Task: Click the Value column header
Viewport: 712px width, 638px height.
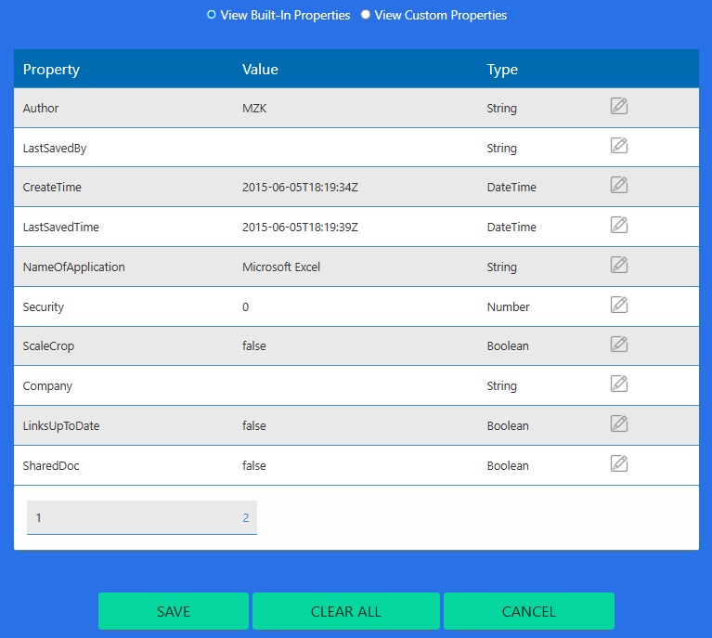Action: coord(260,70)
